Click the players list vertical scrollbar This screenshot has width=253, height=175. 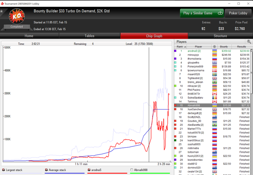click(252, 72)
